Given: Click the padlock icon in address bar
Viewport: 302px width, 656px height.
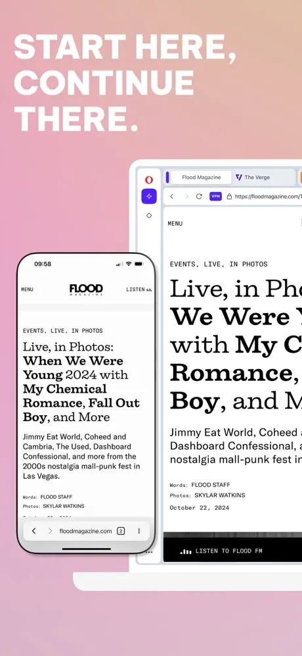Looking at the screenshot, I should [229, 196].
